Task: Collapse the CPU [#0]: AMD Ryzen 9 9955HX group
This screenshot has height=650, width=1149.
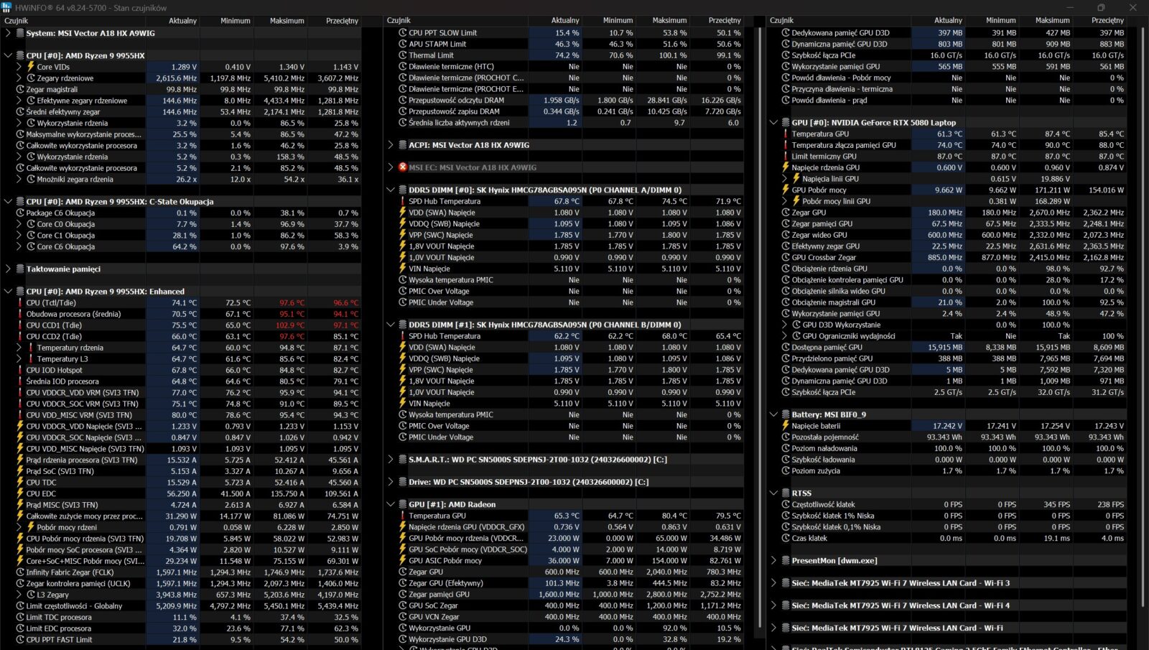Action: (8, 55)
